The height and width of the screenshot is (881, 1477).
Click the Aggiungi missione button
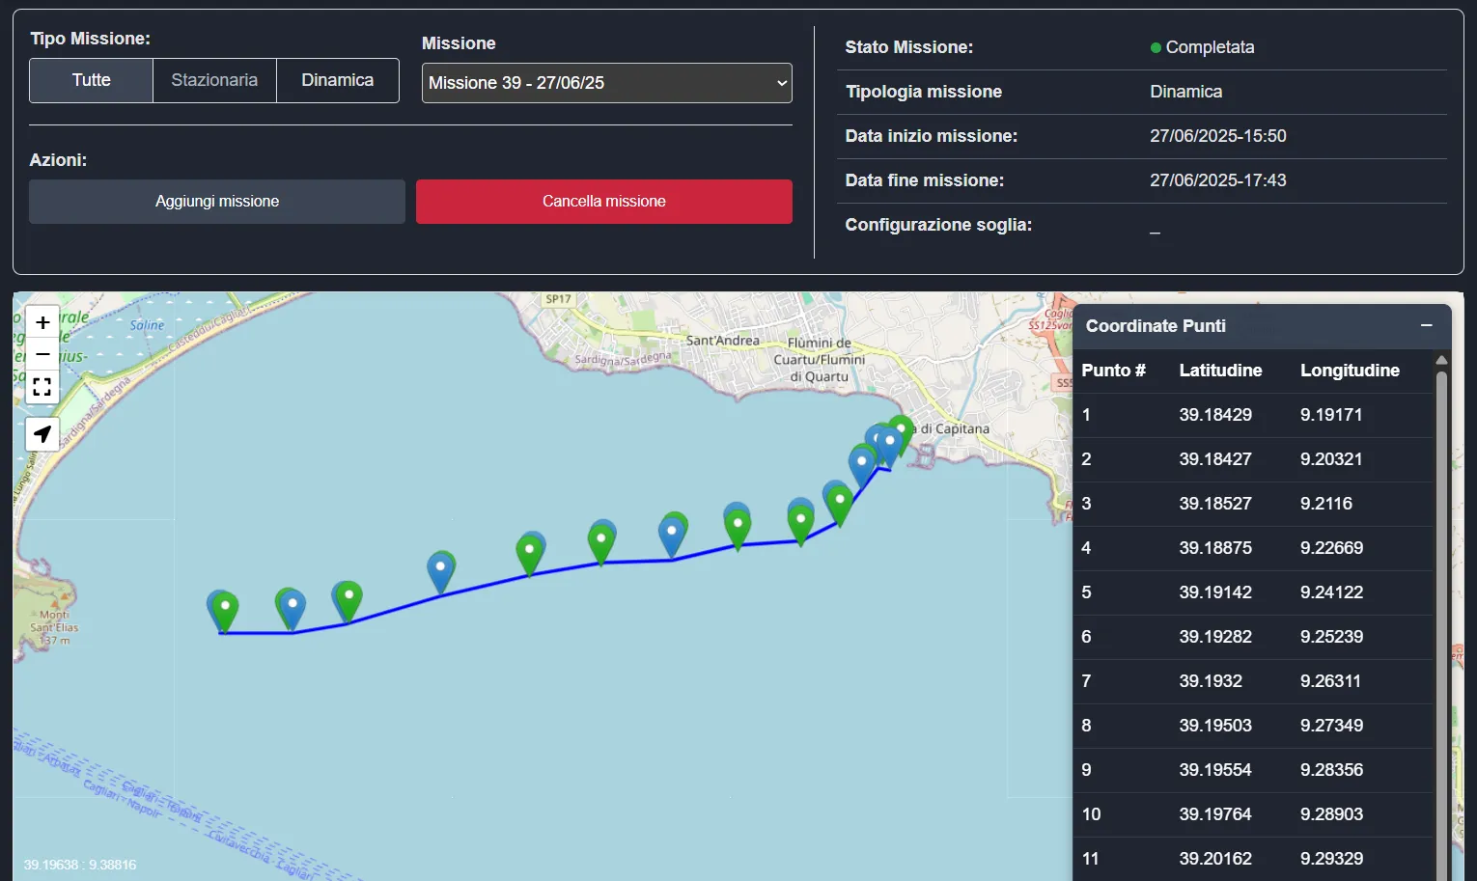tap(217, 202)
